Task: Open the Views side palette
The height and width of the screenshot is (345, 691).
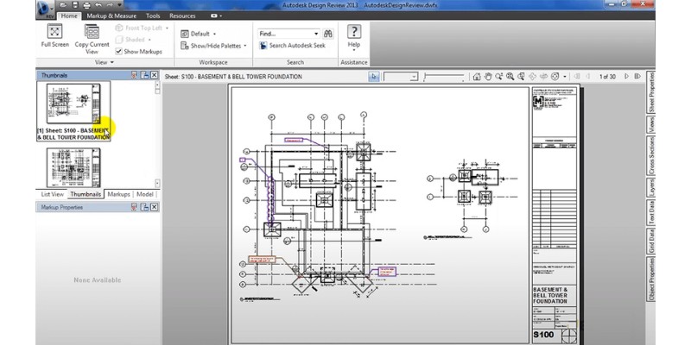Action: point(651,124)
